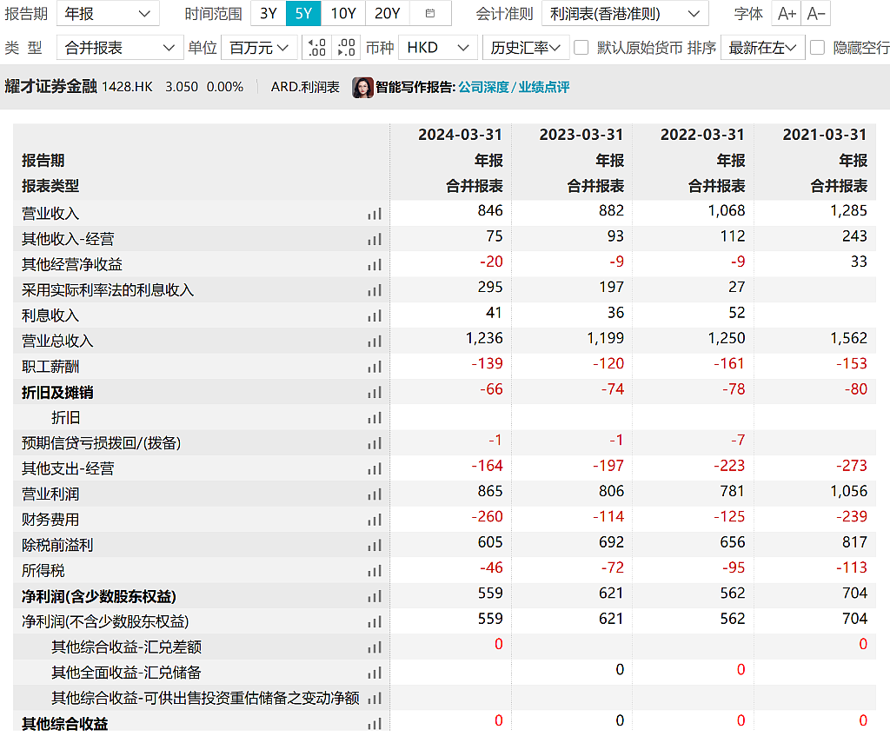Screen dimensions: 890x743
Task: Click the 折旧及摊销 row label
Action: point(57,393)
